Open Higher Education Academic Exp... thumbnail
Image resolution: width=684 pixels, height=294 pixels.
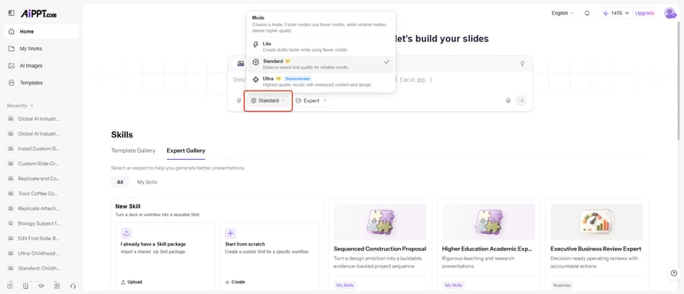(x=488, y=222)
